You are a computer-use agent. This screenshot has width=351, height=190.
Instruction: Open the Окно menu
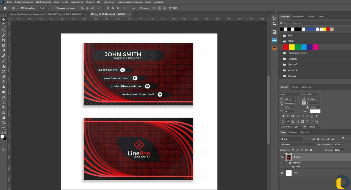click(x=148, y=2)
